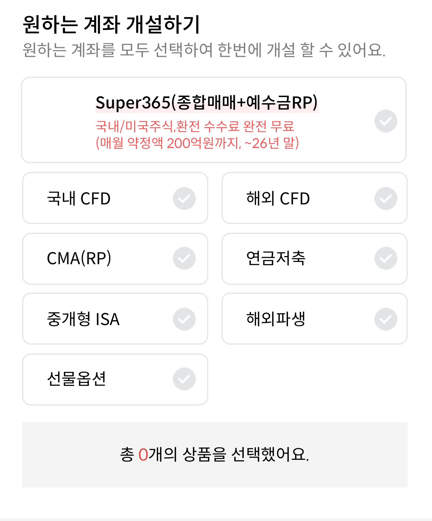Tick the 연금저축 checkmark icon
Image resolution: width=432 pixels, height=521 pixels.
(385, 258)
